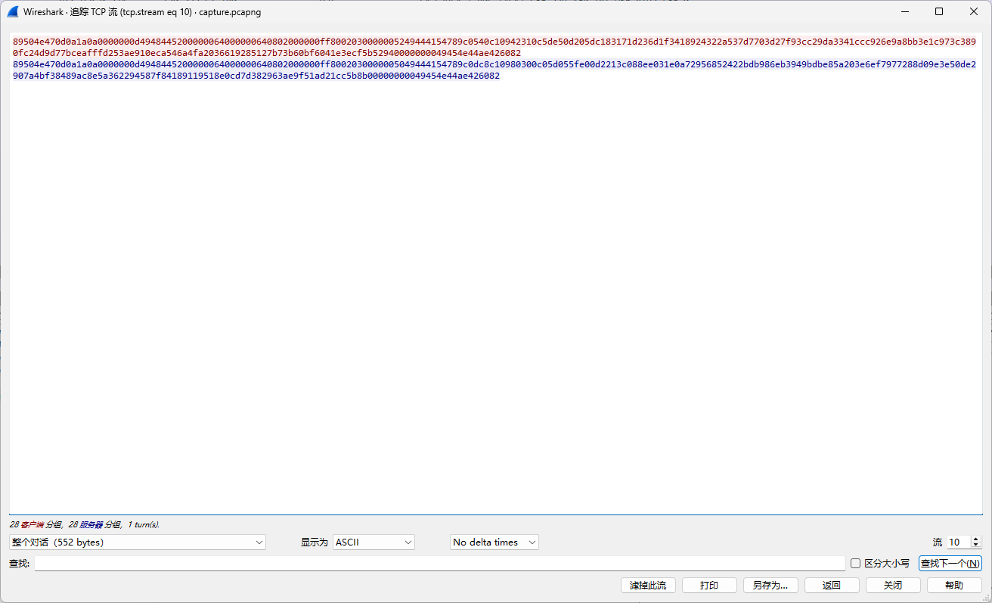Open the No delta times dropdown
This screenshot has width=992, height=603.
pyautogui.click(x=494, y=542)
